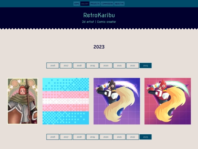Image resolution: width=198 pixels, height=149 pixels.
Task: Select the bottom 2017 year button
Action: (x=66, y=137)
